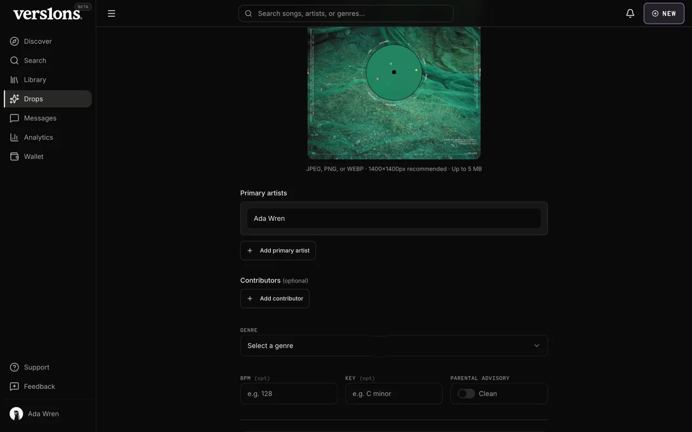Open the Select a genre dropdown
Viewport: 692px width, 432px height.
coord(394,346)
